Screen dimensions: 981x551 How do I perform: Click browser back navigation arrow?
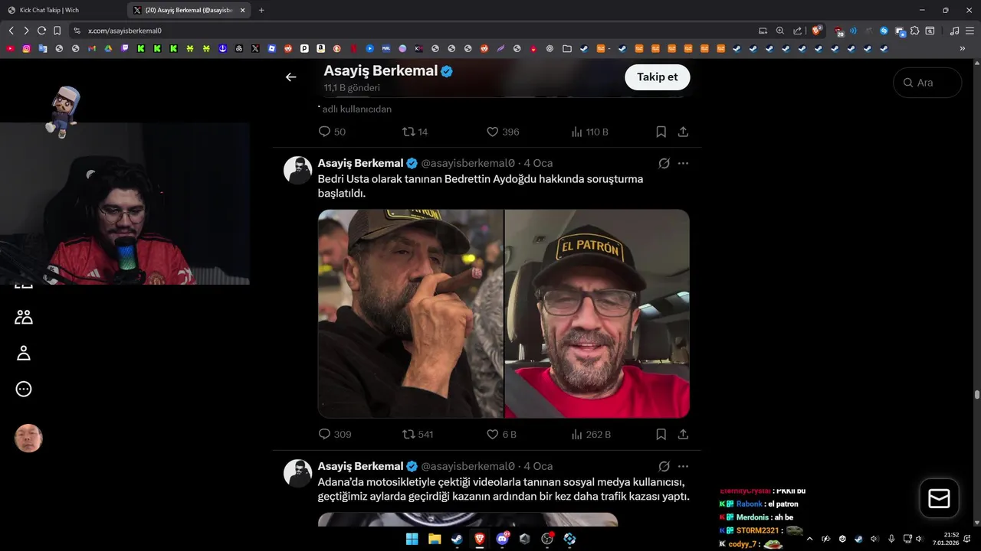tap(11, 31)
